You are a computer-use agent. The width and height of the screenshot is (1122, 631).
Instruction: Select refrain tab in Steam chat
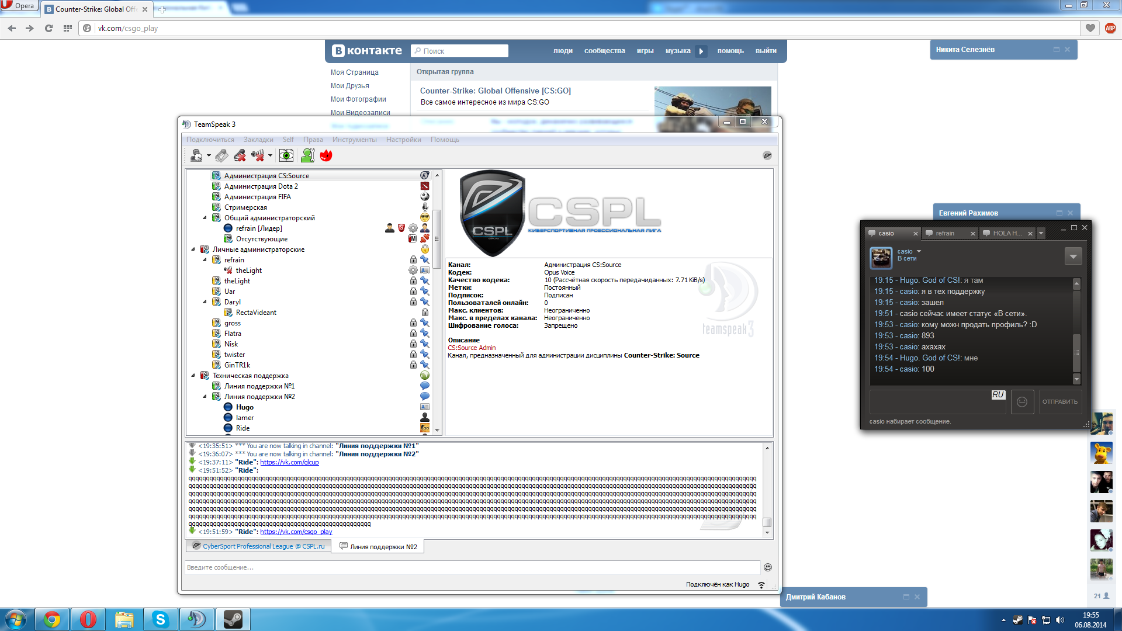tap(950, 233)
